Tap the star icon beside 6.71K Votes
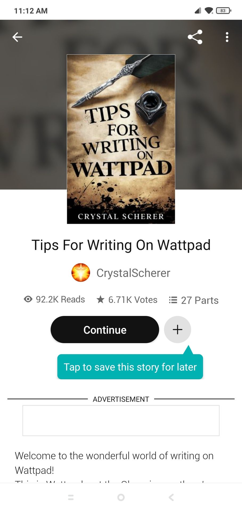Image resolution: width=242 pixels, height=512 pixels. [x=100, y=299]
